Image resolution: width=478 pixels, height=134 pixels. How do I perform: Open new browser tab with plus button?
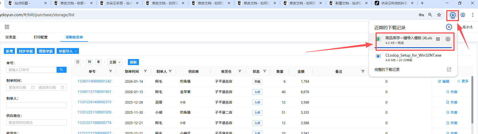pyautogui.click(x=422, y=3)
